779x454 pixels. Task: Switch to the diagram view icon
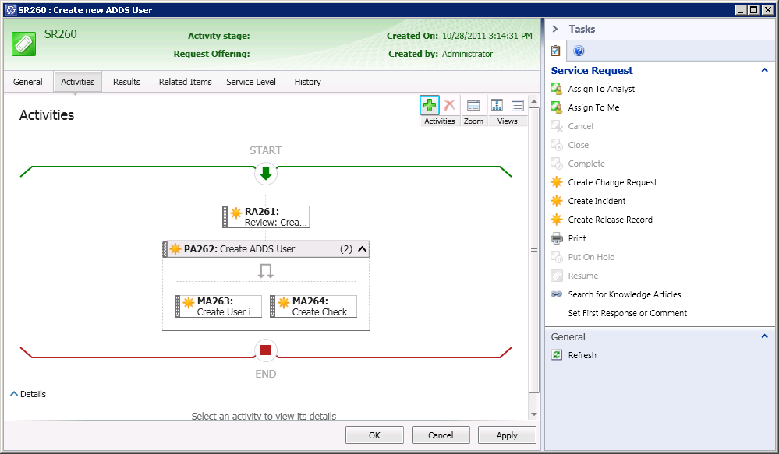tap(497, 106)
